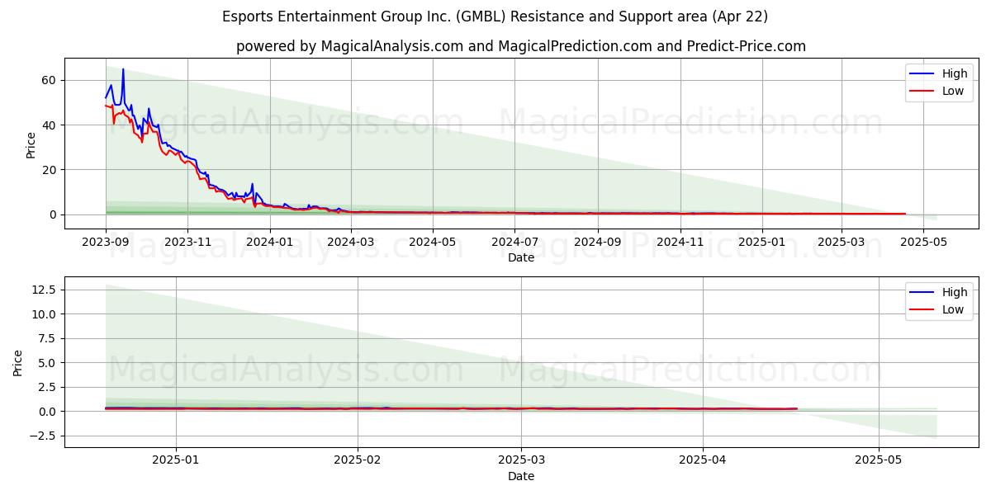Click the 'Price' y-axis title of the lower chart

pos(19,362)
